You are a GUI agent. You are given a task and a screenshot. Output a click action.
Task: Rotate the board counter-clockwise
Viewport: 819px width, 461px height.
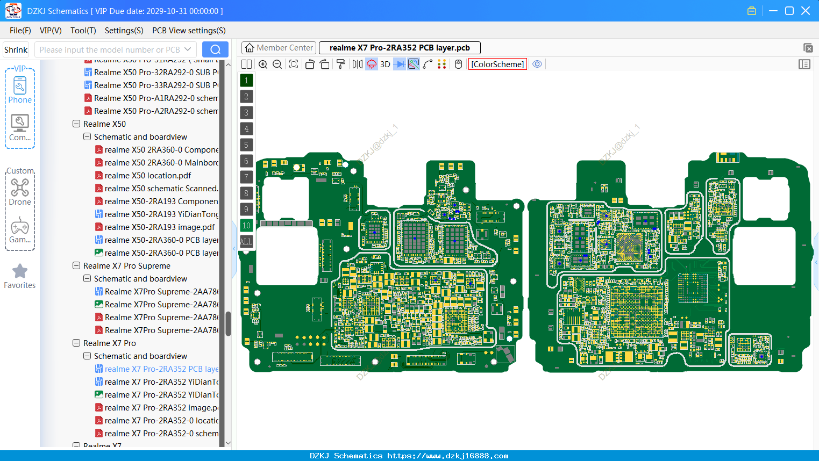click(310, 64)
